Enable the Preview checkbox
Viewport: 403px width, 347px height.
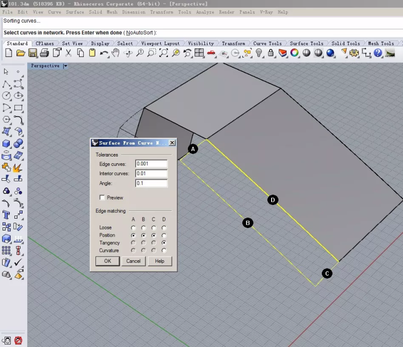(x=103, y=198)
